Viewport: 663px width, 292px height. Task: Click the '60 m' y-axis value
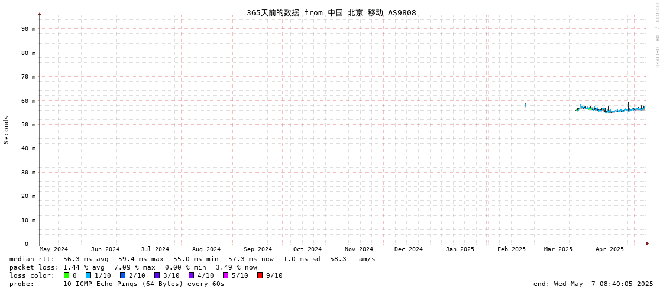(x=28, y=100)
